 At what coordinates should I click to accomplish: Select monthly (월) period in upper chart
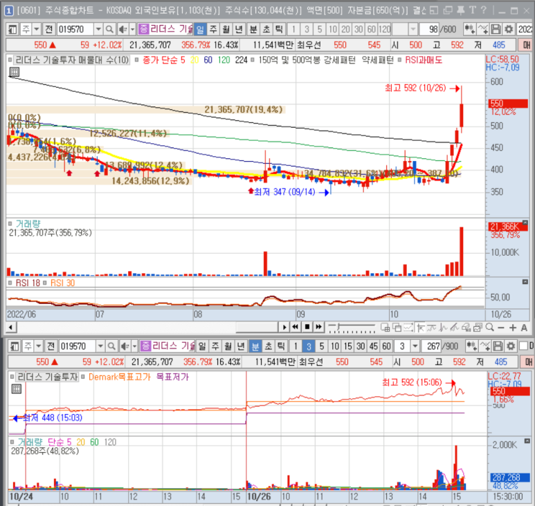pyautogui.click(x=226, y=29)
